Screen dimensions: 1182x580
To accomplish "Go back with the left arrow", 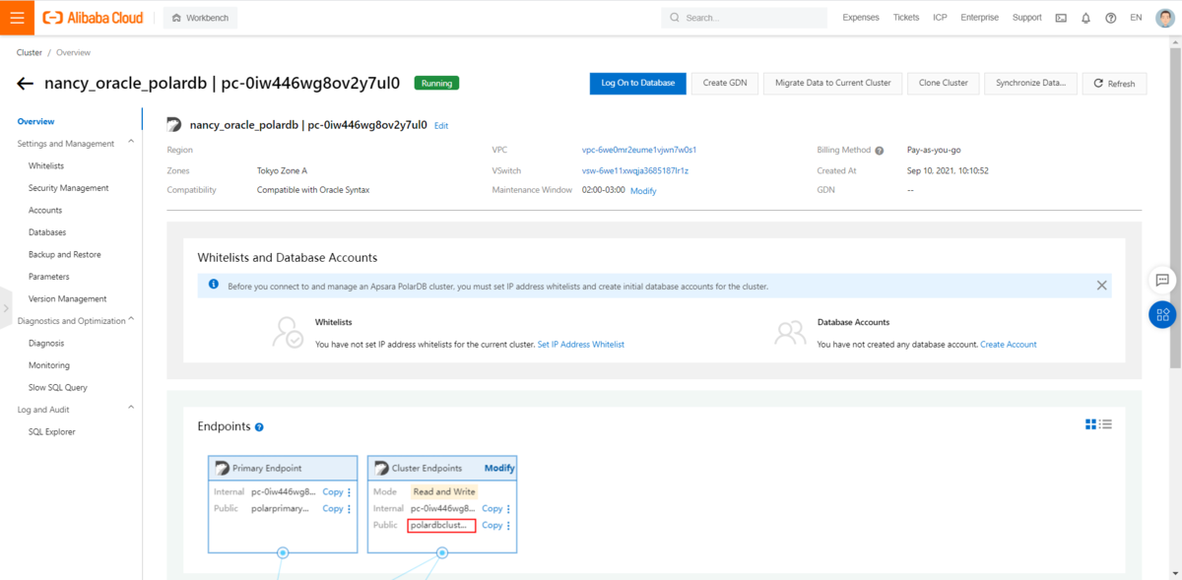I will [x=25, y=84].
